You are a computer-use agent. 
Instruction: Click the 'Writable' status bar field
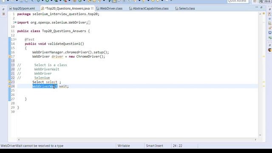click(124, 146)
